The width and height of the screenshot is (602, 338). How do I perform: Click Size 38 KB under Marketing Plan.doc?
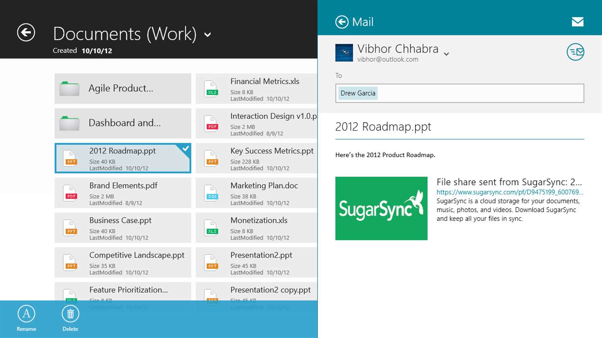pyautogui.click(x=243, y=196)
